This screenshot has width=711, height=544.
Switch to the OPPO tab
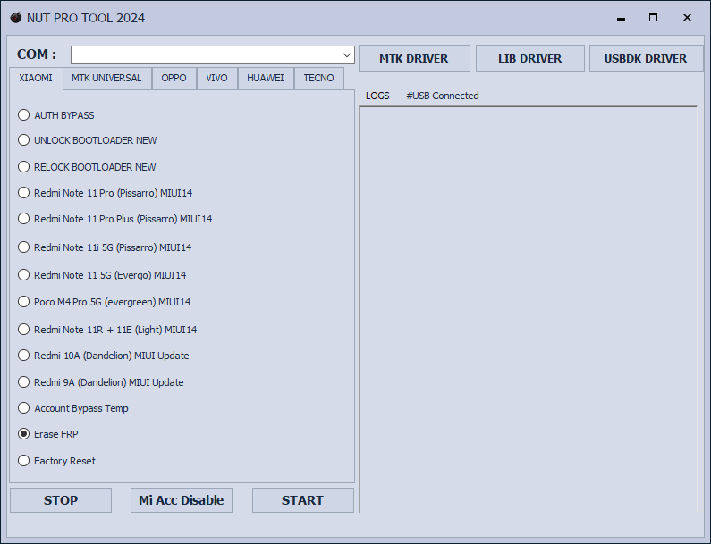[174, 78]
